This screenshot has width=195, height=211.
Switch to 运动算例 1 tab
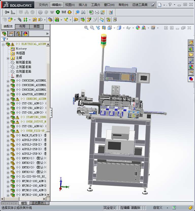(x=39, y=203)
